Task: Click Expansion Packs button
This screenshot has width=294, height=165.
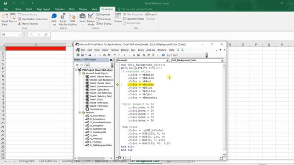Action: coord(133,19)
